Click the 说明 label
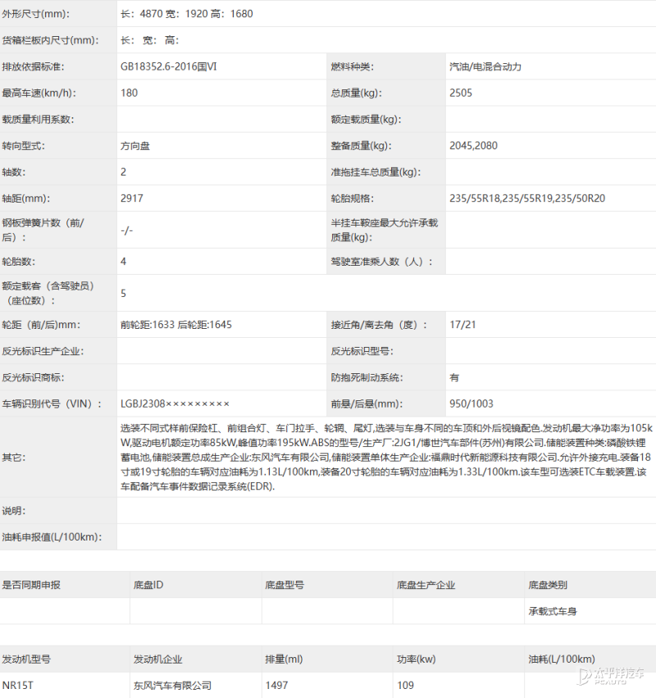This screenshot has width=656, height=698. click(x=13, y=511)
